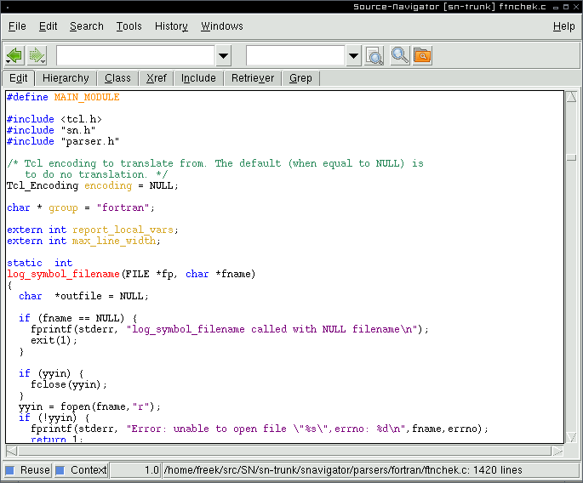Switch to the Xref tab
The image size is (583, 483).
pyautogui.click(x=157, y=78)
